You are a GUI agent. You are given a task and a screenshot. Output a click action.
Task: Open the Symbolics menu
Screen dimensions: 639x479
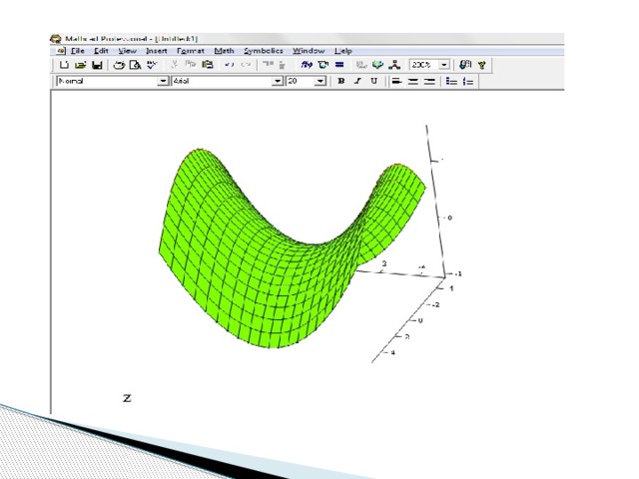(x=264, y=50)
